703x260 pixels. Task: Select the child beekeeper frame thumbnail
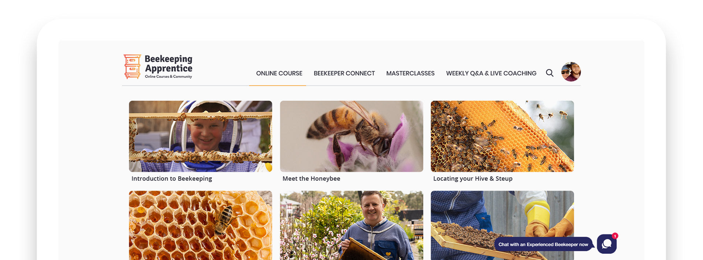[x=201, y=136]
